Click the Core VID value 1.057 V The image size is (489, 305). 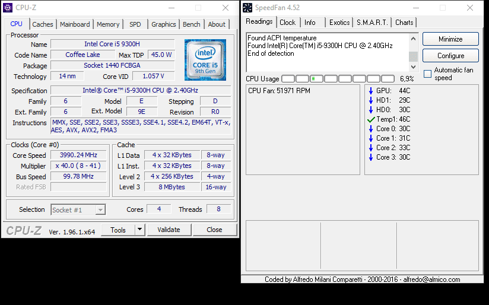tap(154, 76)
